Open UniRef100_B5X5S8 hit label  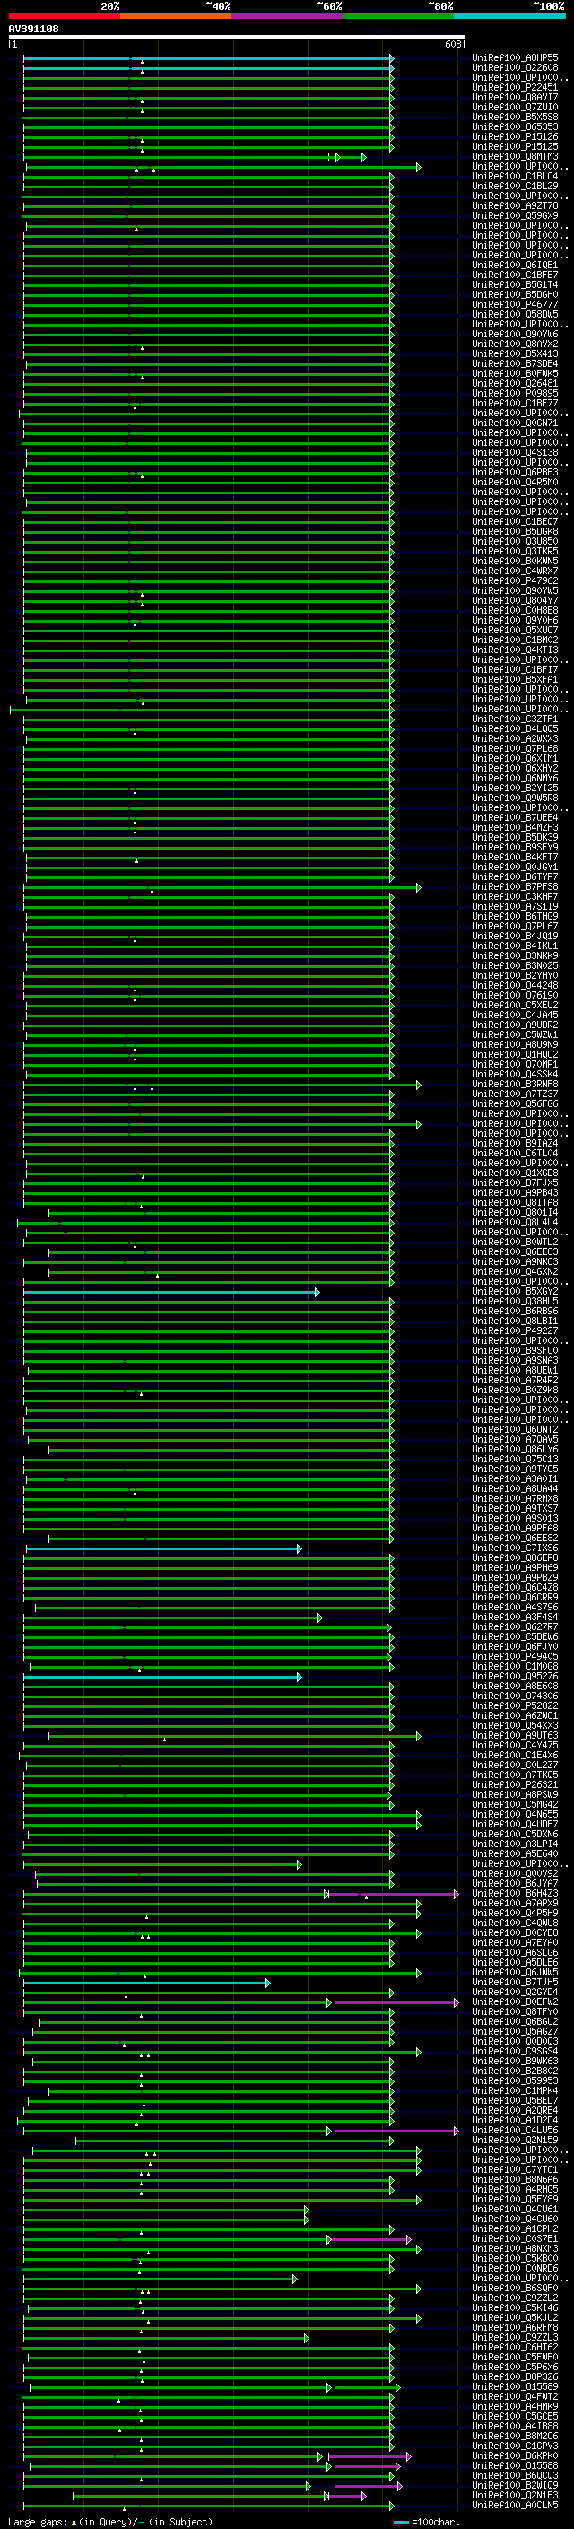[515, 117]
